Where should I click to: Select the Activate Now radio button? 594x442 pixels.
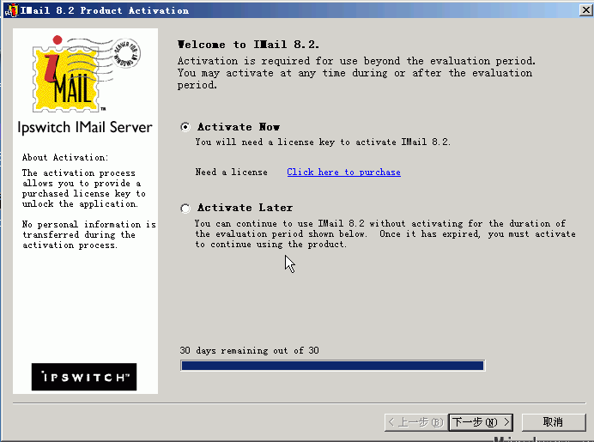coord(185,127)
